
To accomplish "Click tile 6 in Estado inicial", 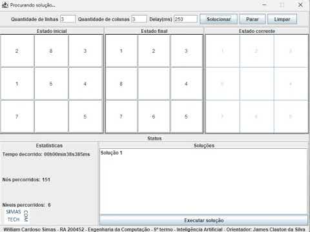I will tap(51, 84).
